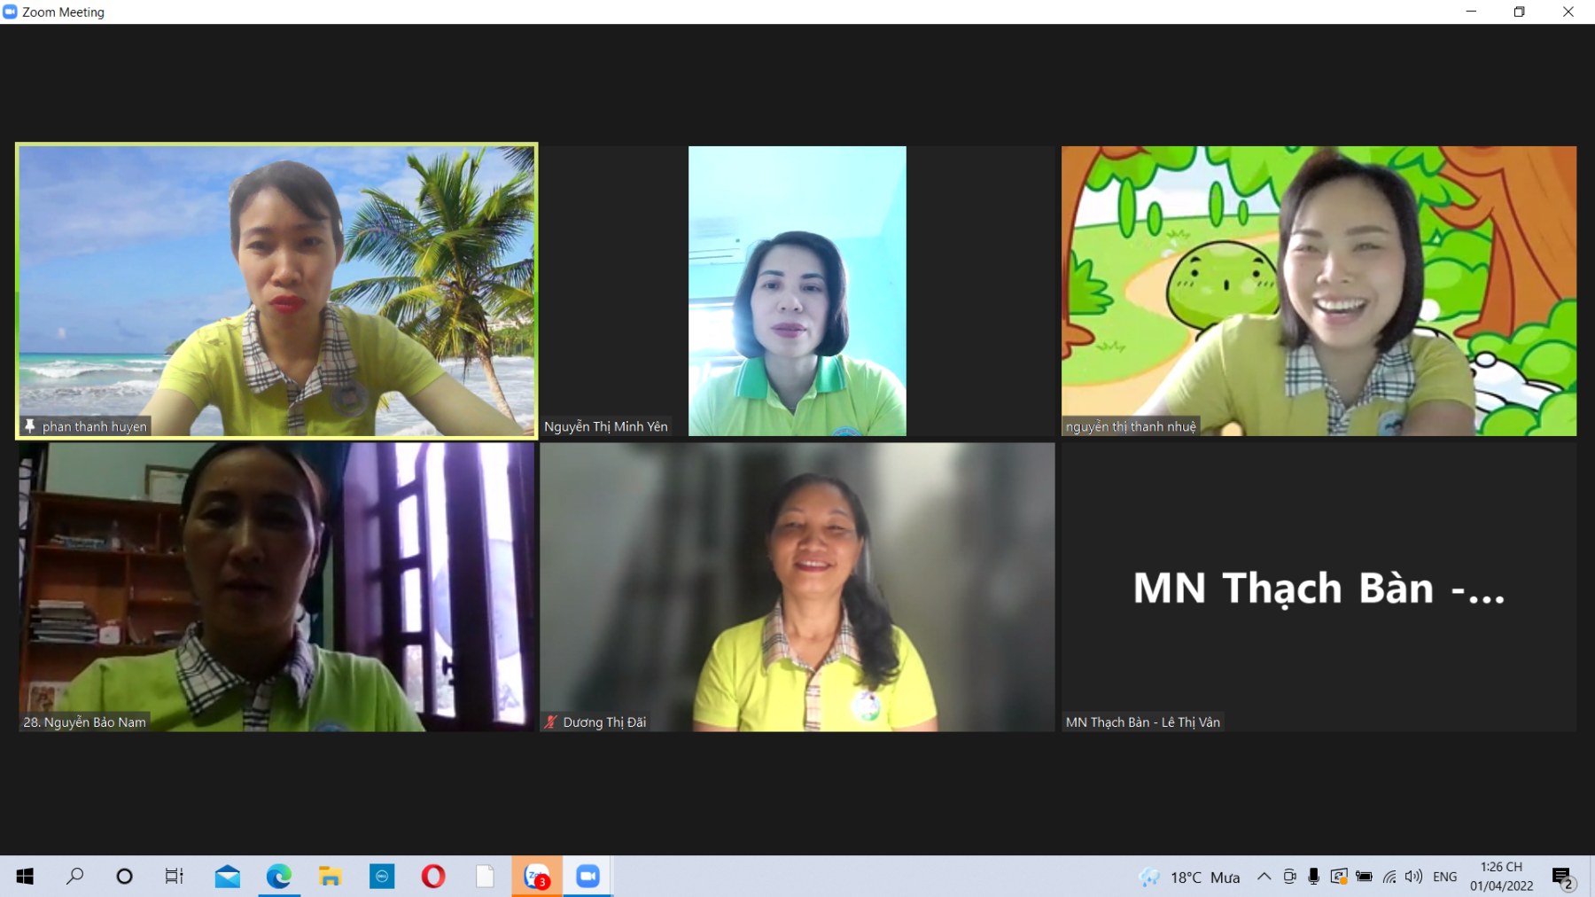The width and height of the screenshot is (1595, 897).
Task: Click the system tray microphone icon
Action: coord(1313,877)
